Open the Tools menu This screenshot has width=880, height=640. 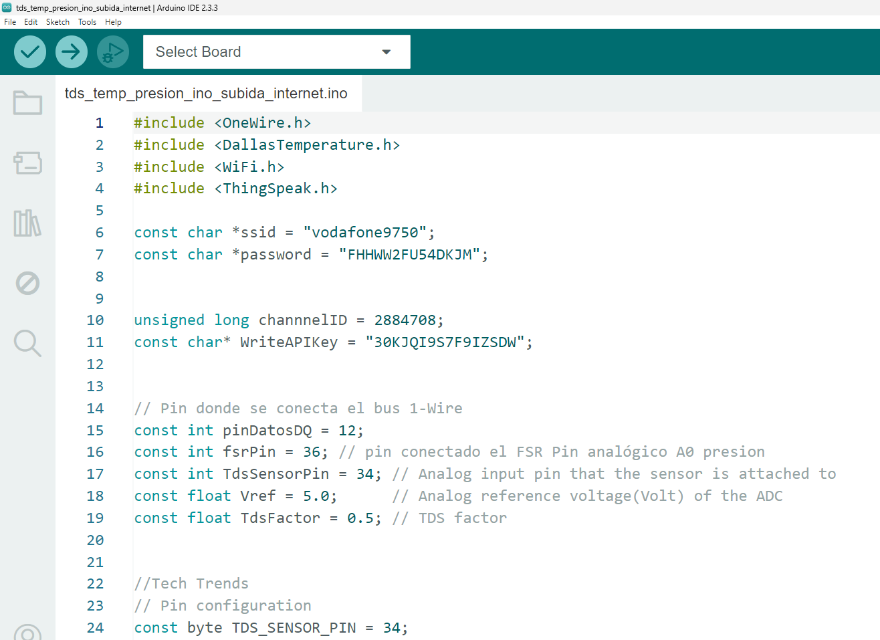(87, 22)
